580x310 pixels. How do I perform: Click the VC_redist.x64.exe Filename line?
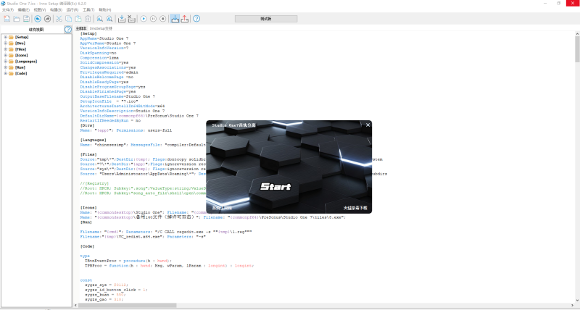pos(143,236)
